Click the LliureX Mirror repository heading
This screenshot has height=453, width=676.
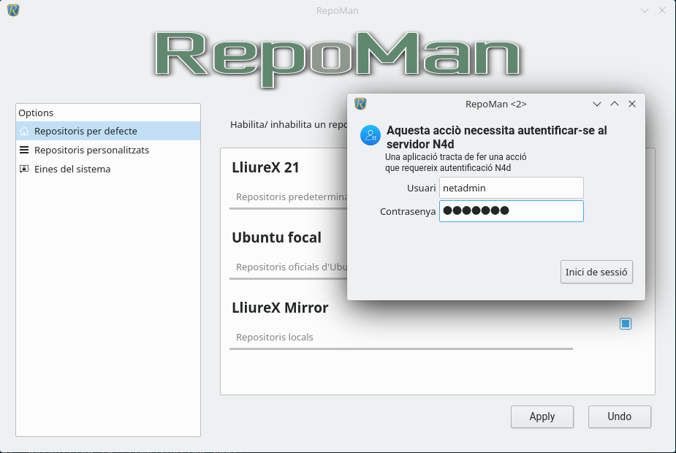pos(280,308)
